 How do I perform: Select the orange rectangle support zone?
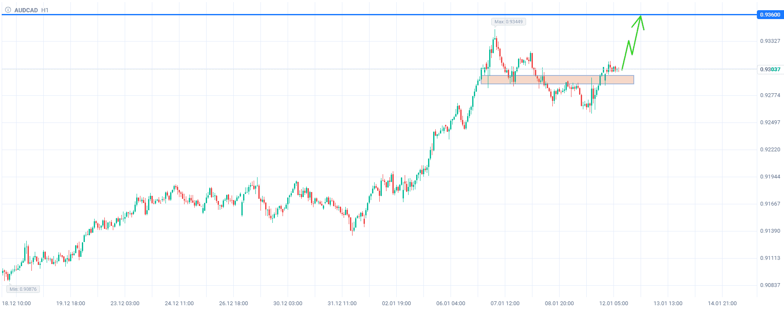point(557,80)
